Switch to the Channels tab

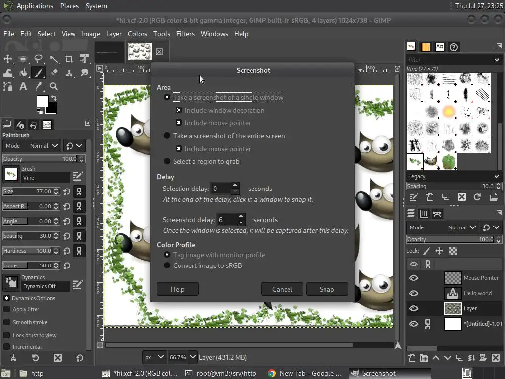(x=424, y=214)
